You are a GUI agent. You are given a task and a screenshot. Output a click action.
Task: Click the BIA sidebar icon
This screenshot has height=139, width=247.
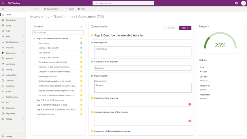pyautogui.click(x=3, y=102)
